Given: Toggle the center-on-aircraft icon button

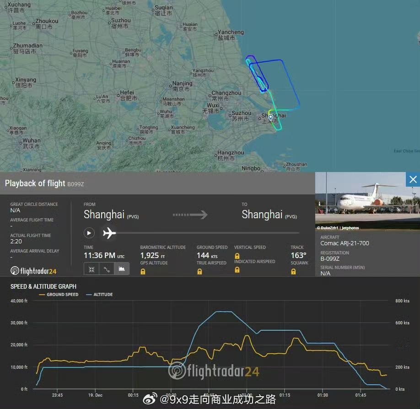Looking at the screenshot, I should [x=92, y=269].
